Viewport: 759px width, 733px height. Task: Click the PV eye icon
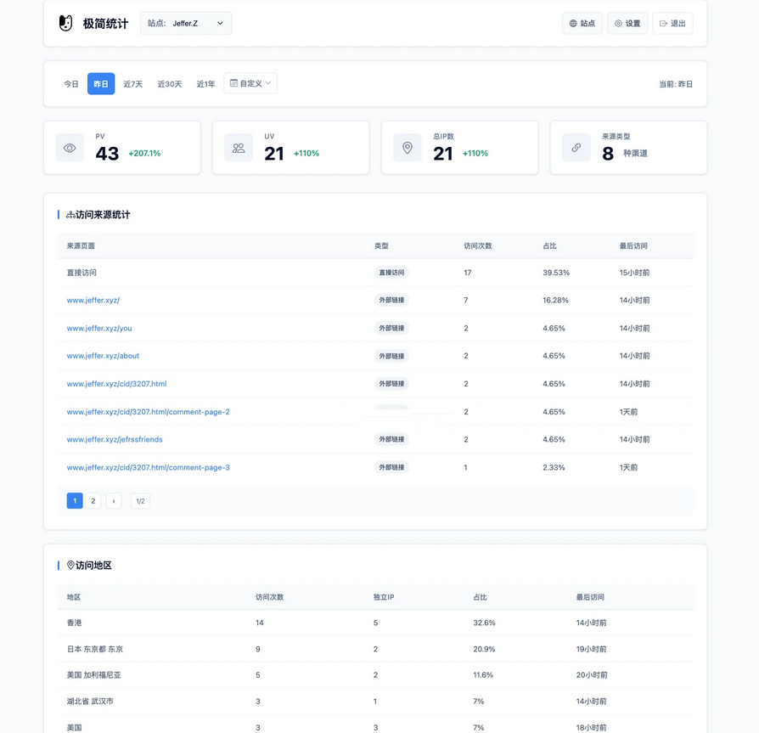(x=70, y=148)
